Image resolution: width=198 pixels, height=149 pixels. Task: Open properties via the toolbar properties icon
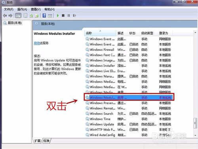pos(25,15)
